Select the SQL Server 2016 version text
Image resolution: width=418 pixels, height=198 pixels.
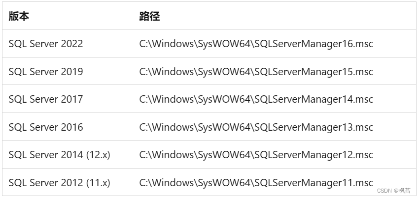45,127
